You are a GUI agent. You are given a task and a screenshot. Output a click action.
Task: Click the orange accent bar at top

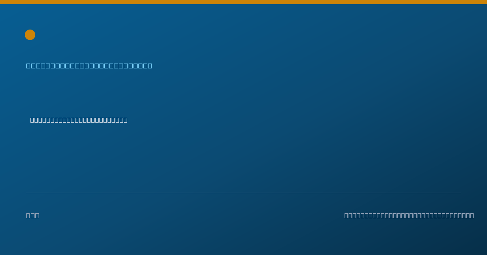(243, 2)
